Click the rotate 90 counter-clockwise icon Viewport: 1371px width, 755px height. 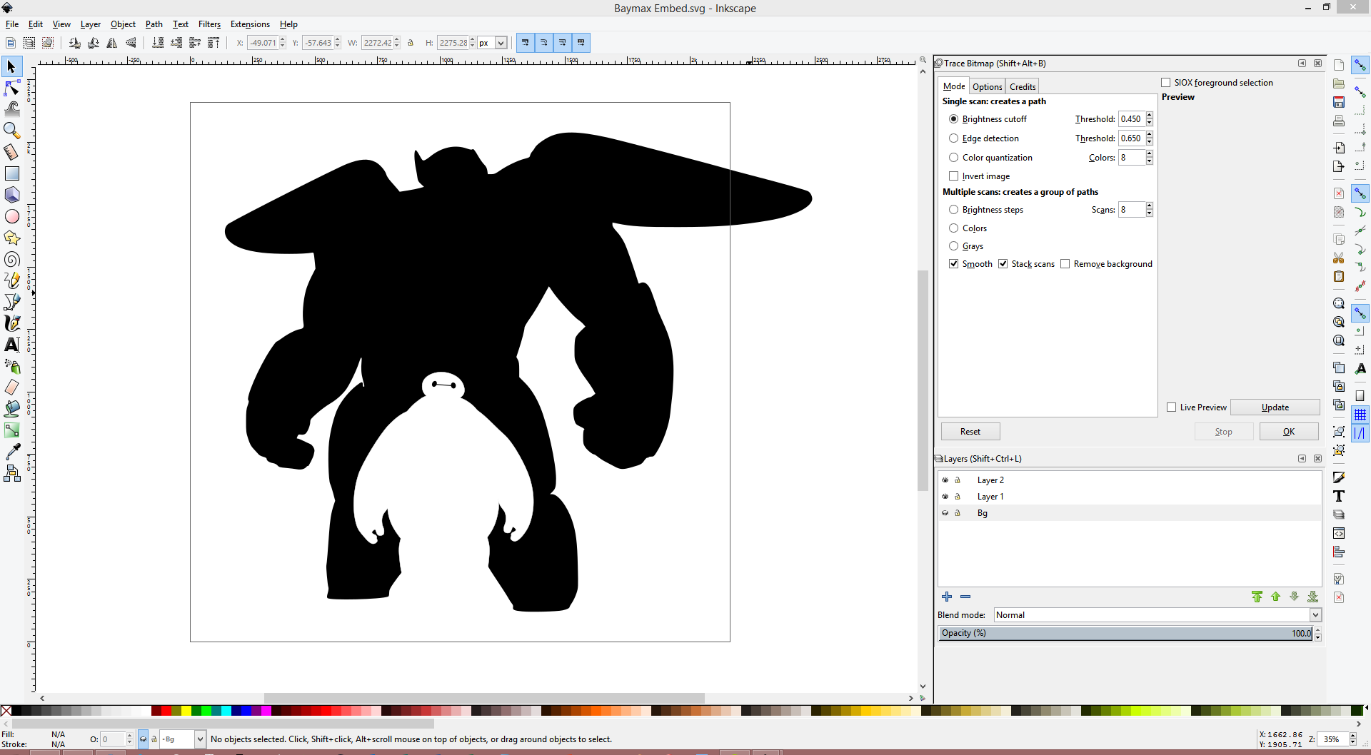pos(75,43)
